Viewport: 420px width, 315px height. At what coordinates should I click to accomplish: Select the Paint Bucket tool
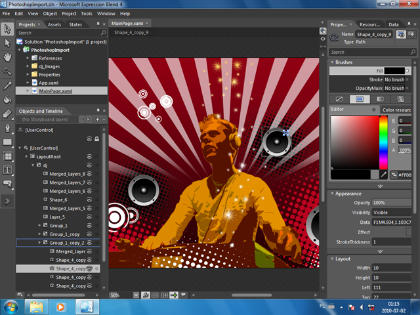7,100
